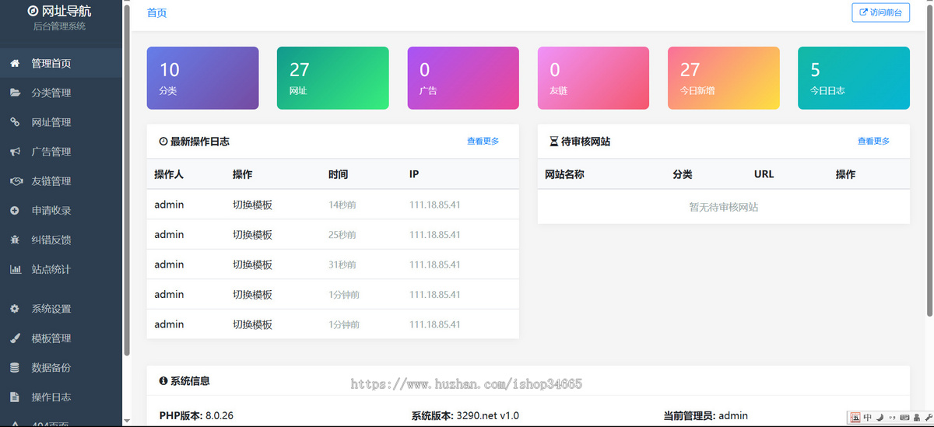Open 操作日志 menu item

61,397
